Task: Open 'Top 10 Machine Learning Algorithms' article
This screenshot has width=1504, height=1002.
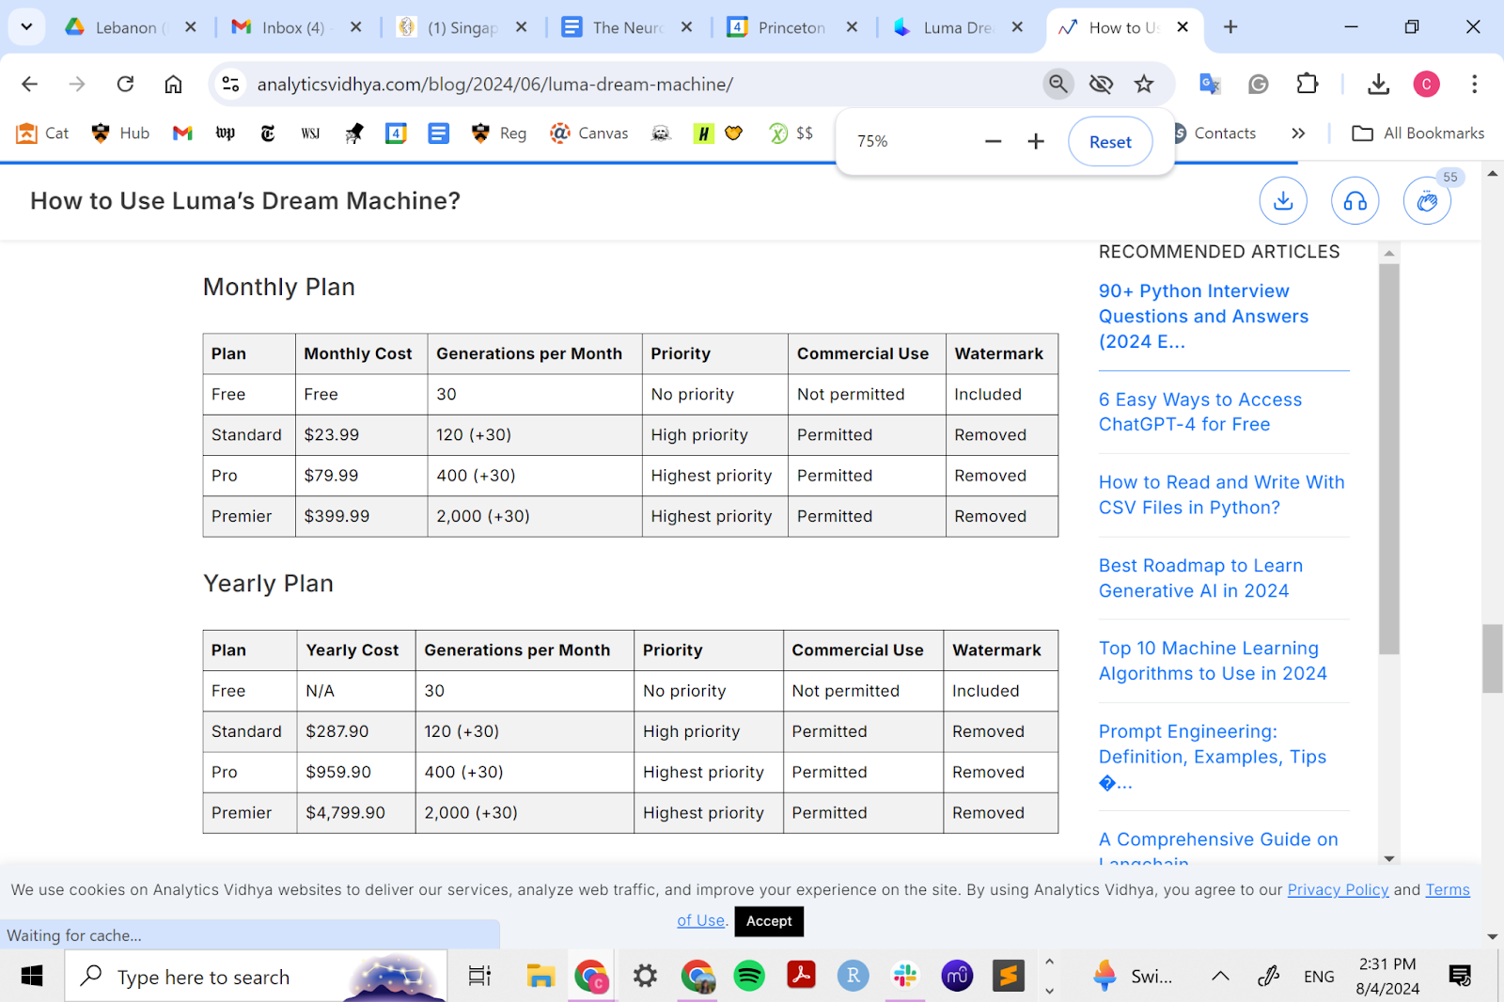Action: pyautogui.click(x=1213, y=661)
